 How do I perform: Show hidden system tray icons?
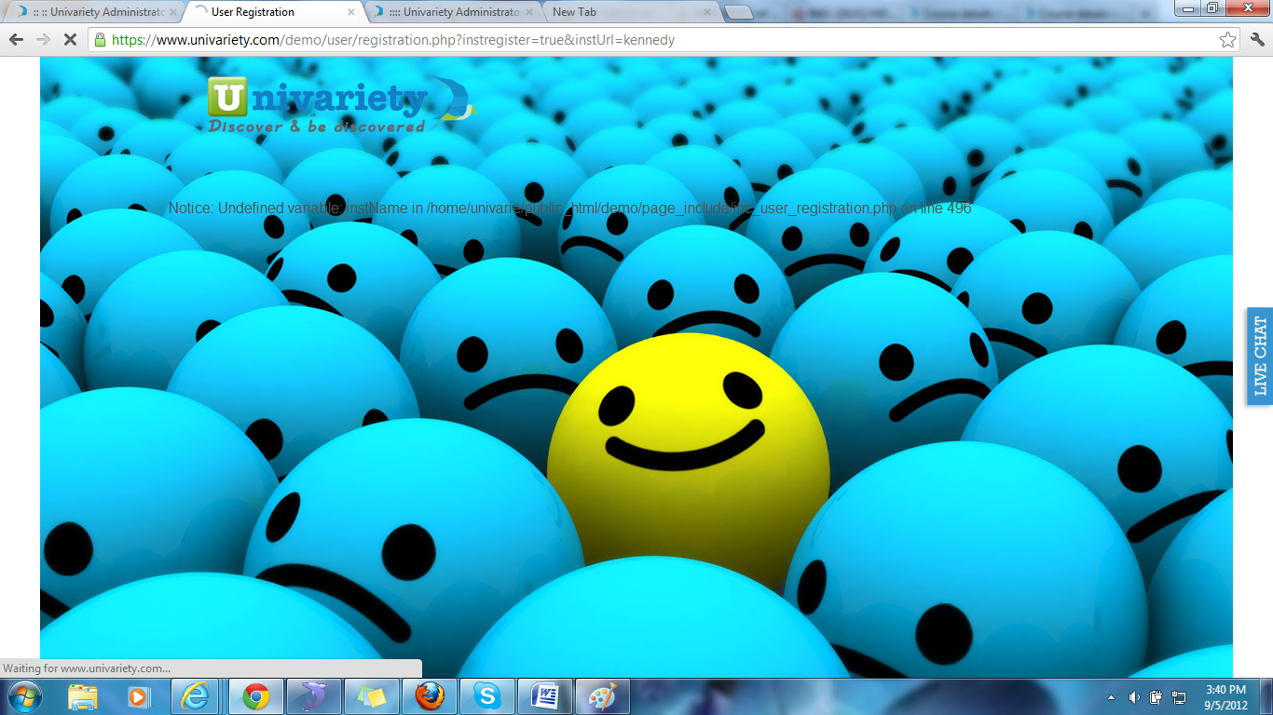click(1111, 697)
